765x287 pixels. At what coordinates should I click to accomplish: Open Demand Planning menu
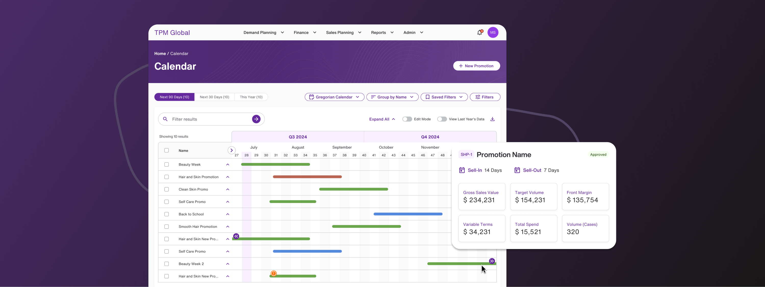pyautogui.click(x=264, y=33)
